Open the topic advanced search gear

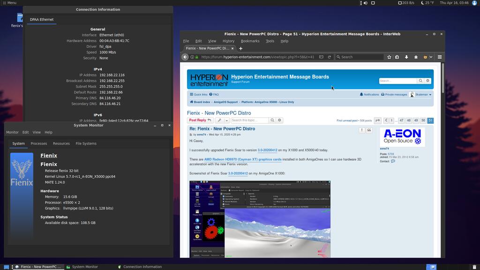(x=279, y=120)
